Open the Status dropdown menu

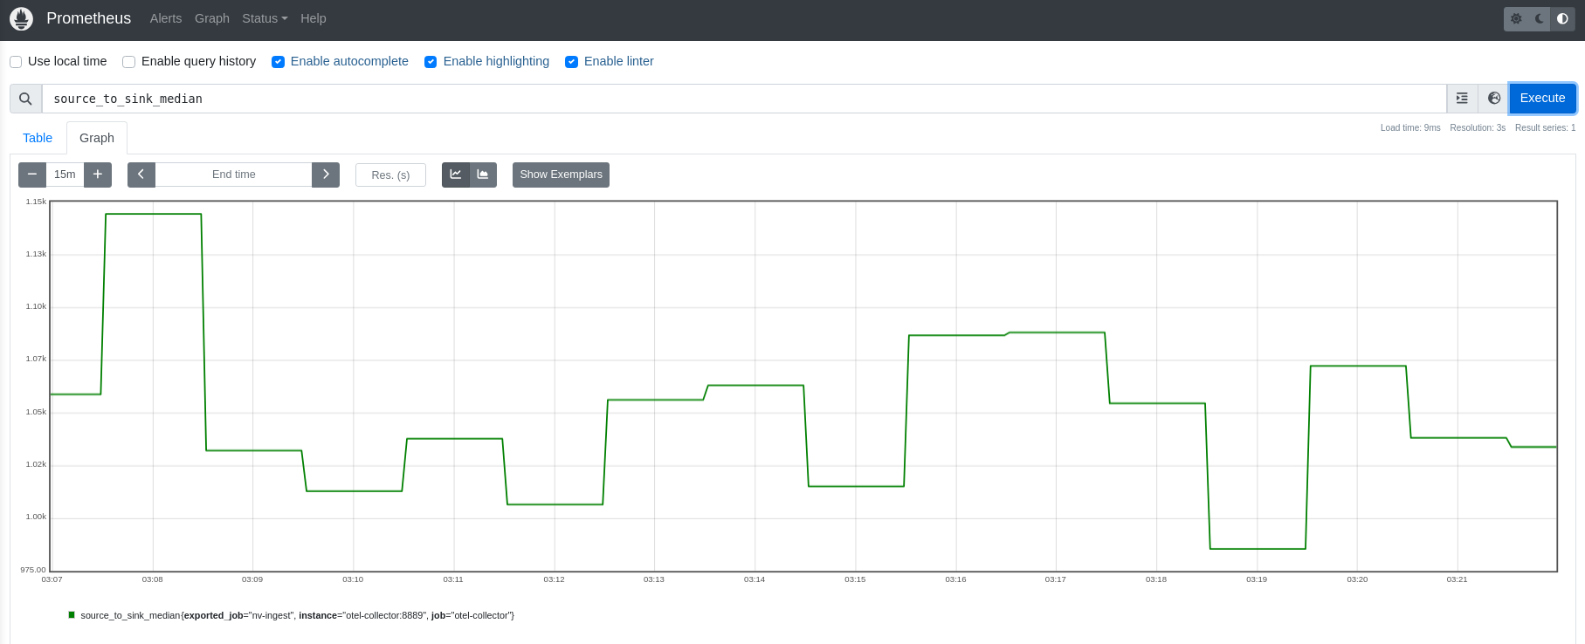coord(265,18)
